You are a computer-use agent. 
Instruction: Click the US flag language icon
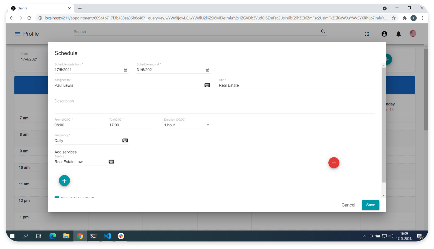tap(413, 33)
